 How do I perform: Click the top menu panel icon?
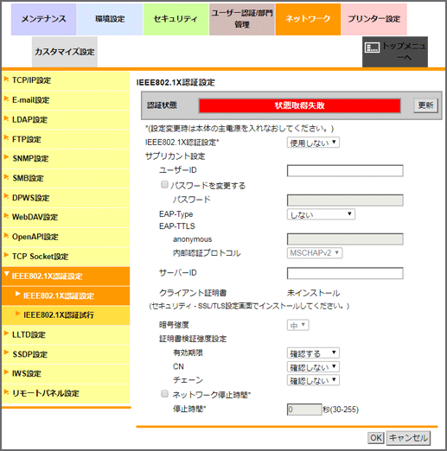pyautogui.click(x=372, y=48)
